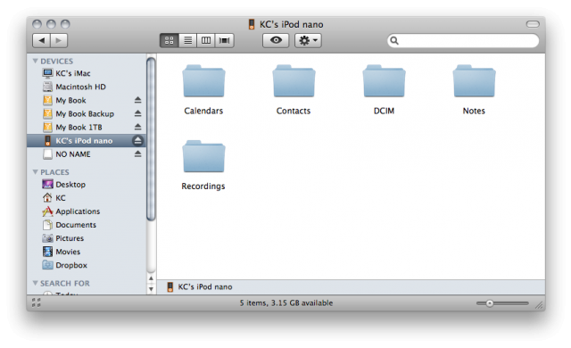
Task: Open Applications in Places
Action: pos(87,211)
